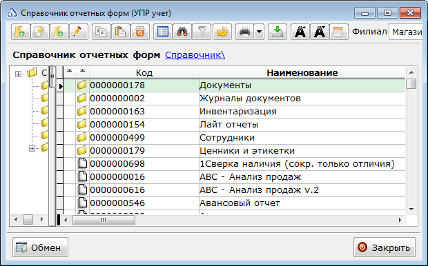Click document icon of row 0000000616
The height and width of the screenshot is (266, 428).
[x=82, y=190]
